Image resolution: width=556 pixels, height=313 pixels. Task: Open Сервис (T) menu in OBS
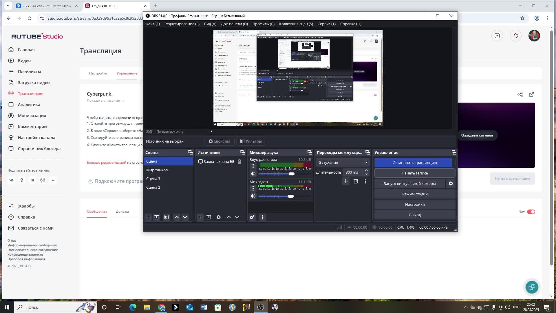coord(326,24)
